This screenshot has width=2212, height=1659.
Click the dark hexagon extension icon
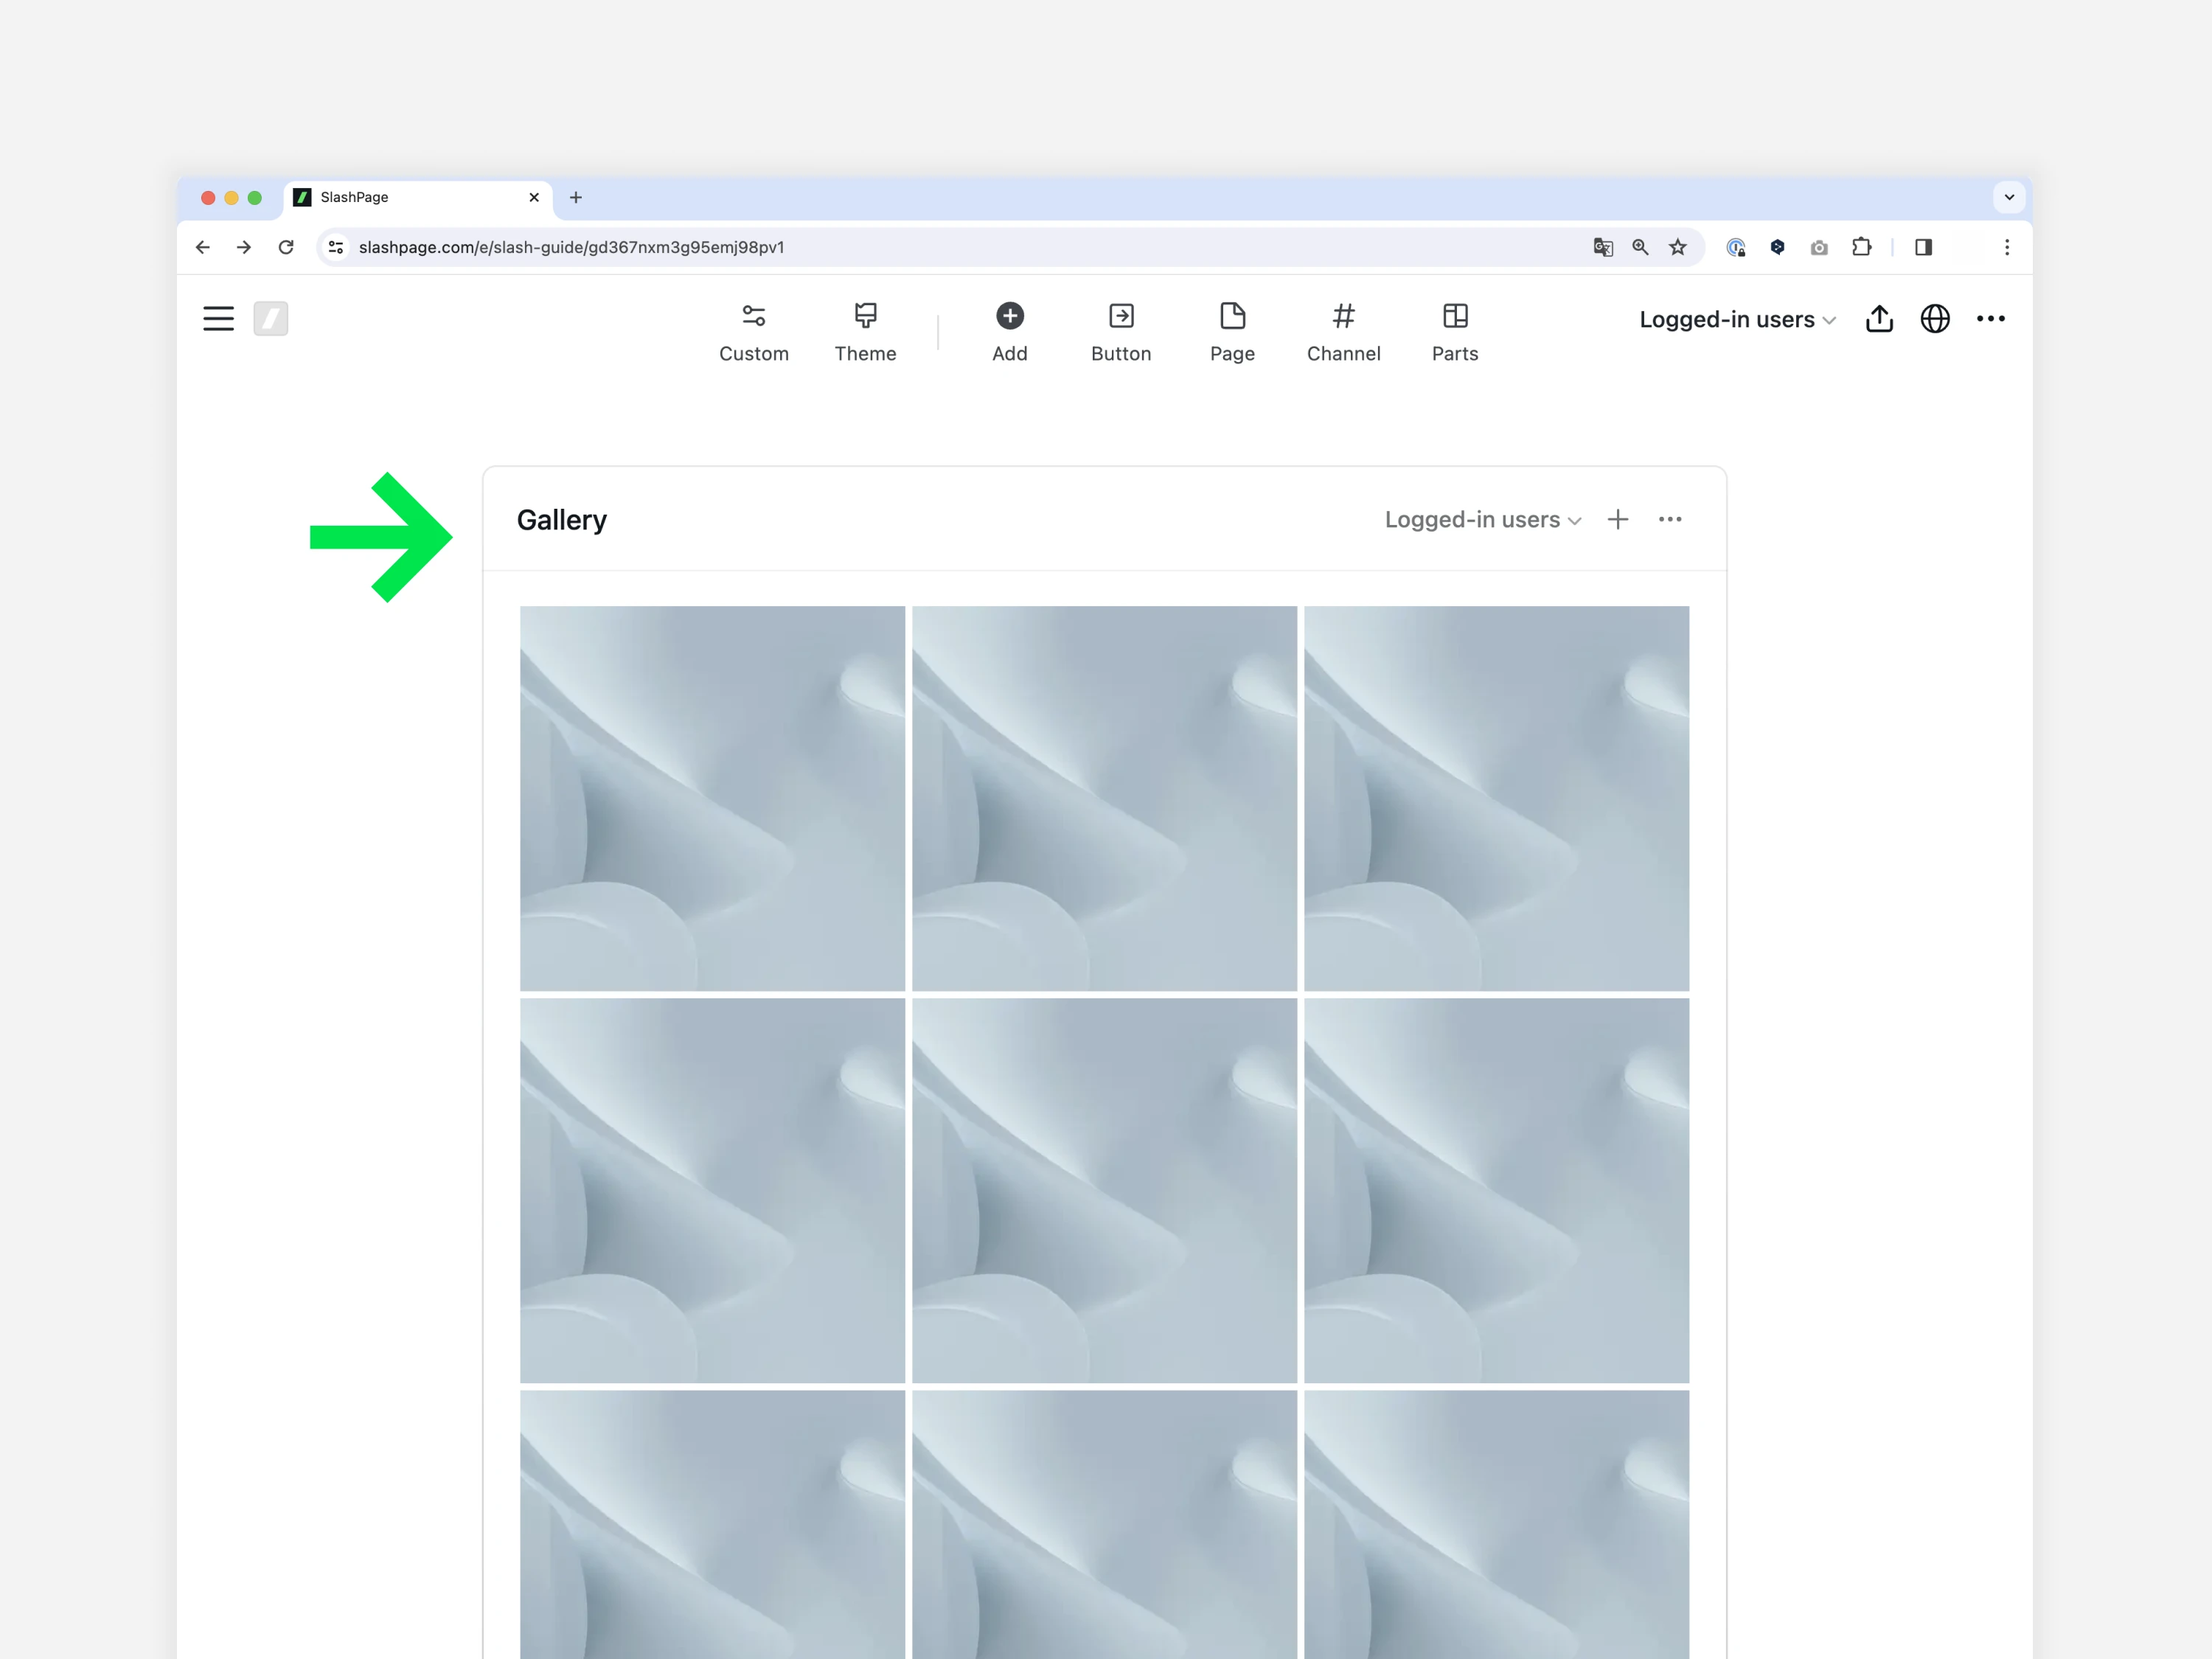(x=1777, y=247)
